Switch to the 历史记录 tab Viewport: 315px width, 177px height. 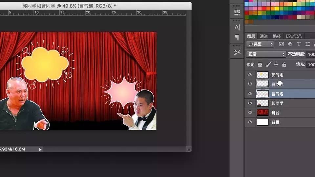[294, 36]
